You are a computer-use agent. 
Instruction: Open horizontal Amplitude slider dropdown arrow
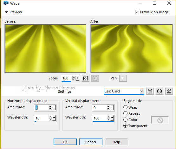(54, 108)
